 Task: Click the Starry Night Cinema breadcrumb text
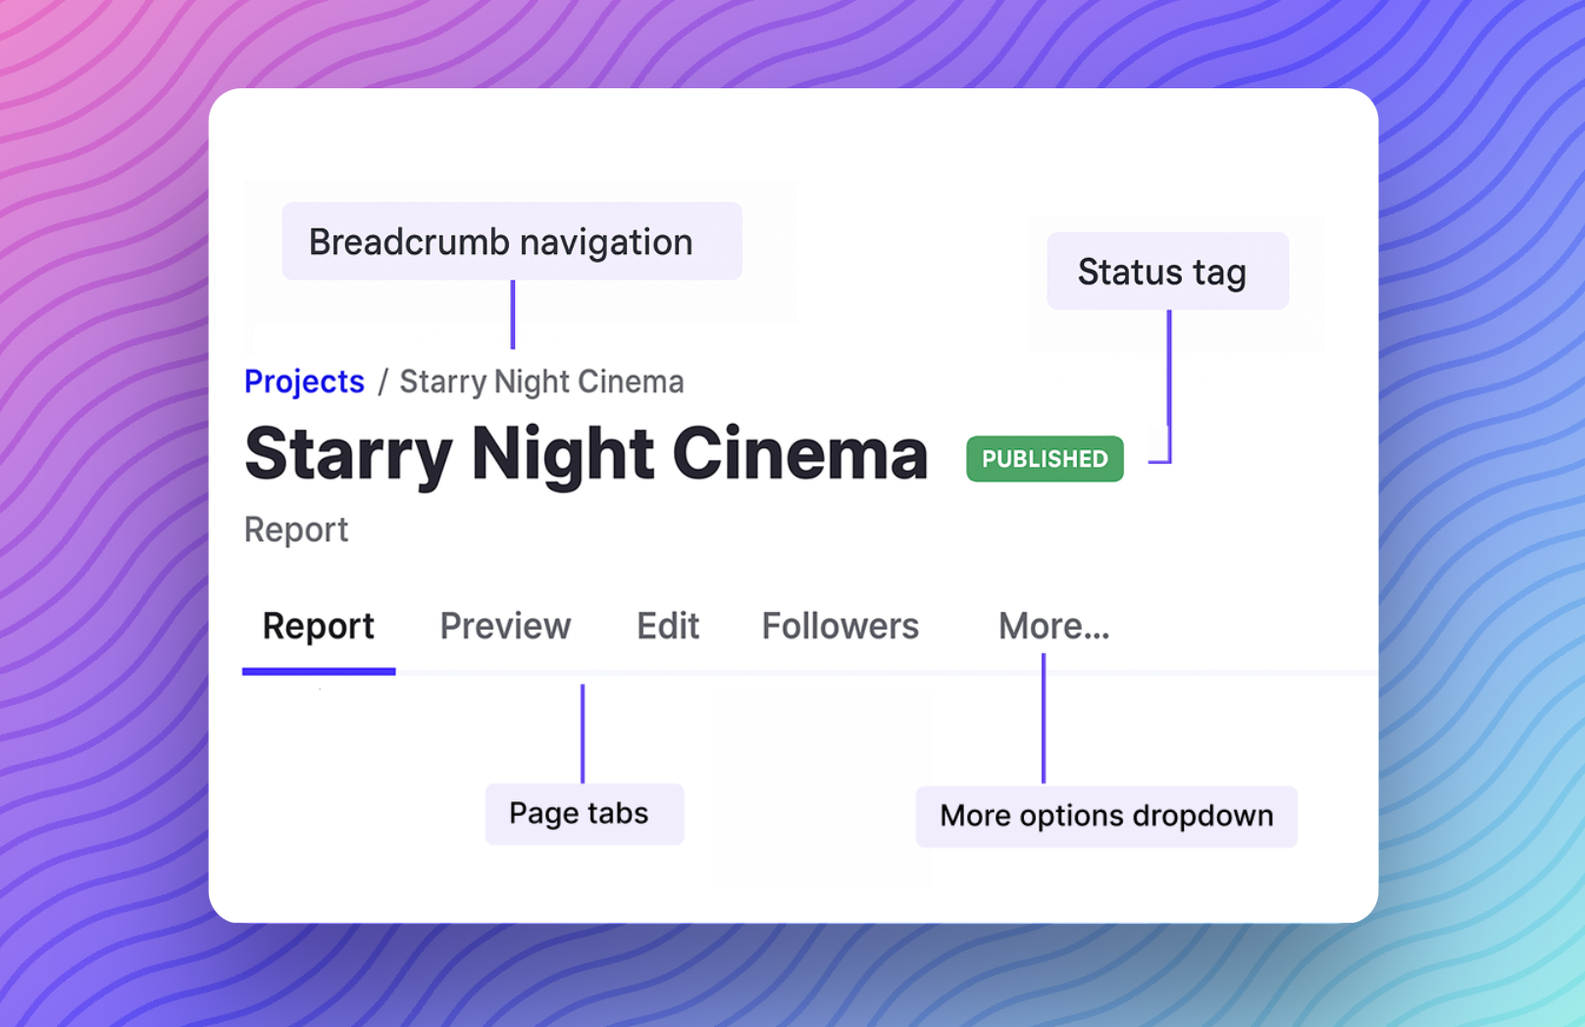click(541, 382)
